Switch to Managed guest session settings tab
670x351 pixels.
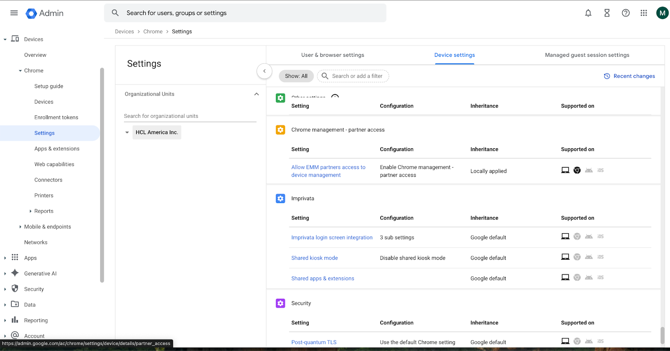pos(587,55)
